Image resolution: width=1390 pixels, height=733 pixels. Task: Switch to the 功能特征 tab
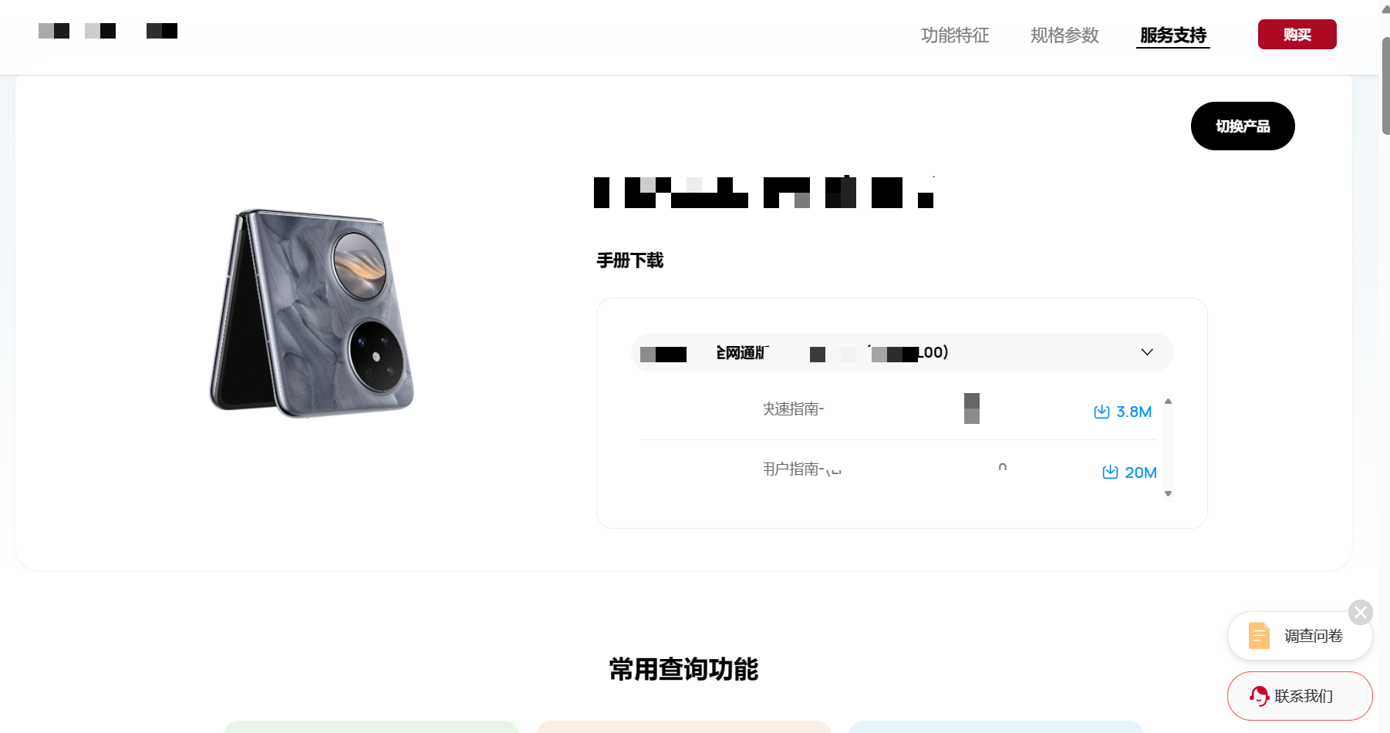(x=955, y=35)
